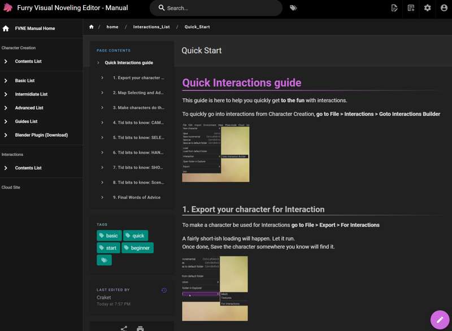Open the page actions icon in header

coord(394,8)
